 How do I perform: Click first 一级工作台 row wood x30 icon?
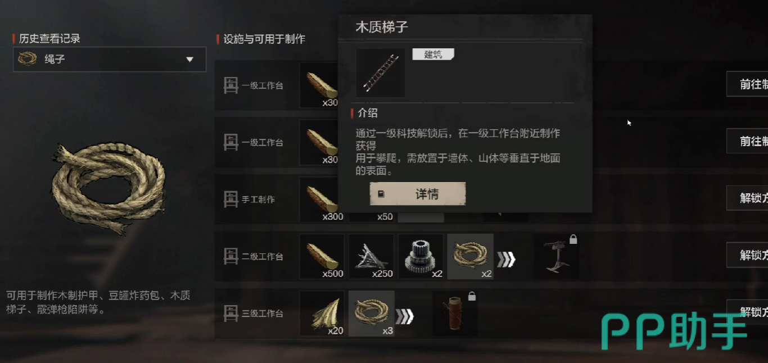pyautogui.click(x=319, y=85)
